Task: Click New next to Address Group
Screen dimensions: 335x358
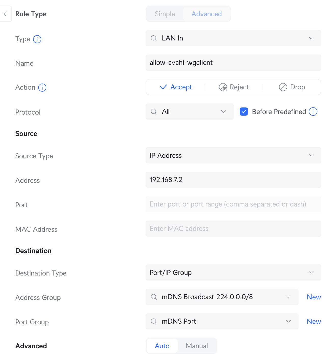Action: (314, 297)
